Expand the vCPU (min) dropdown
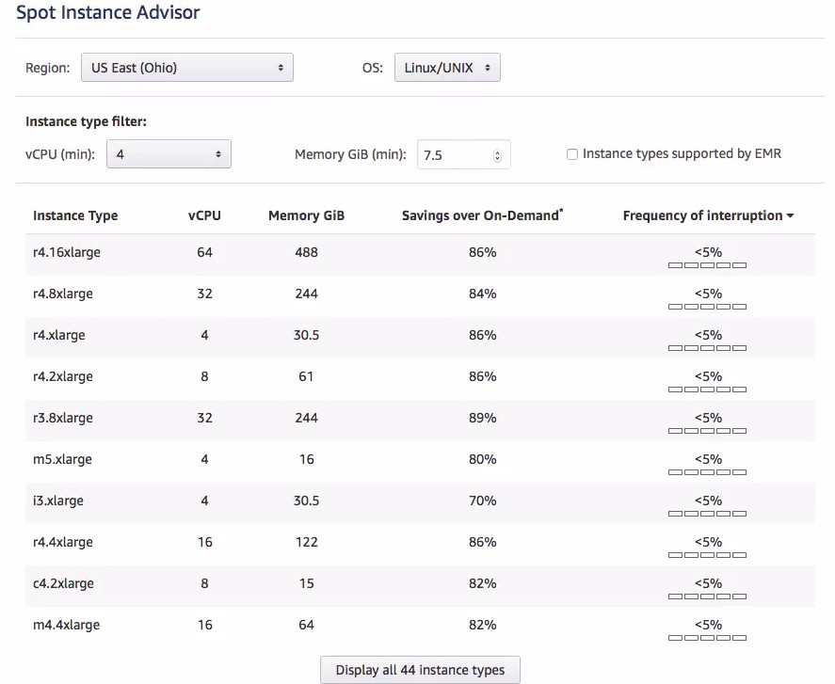Image resolution: width=835 pixels, height=684 pixels. [x=169, y=154]
